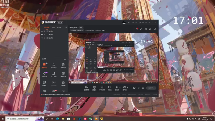215x121 pixels.
Task: Toggle visibility eye of 全屏 2 source
Action: (x=42, y=38)
